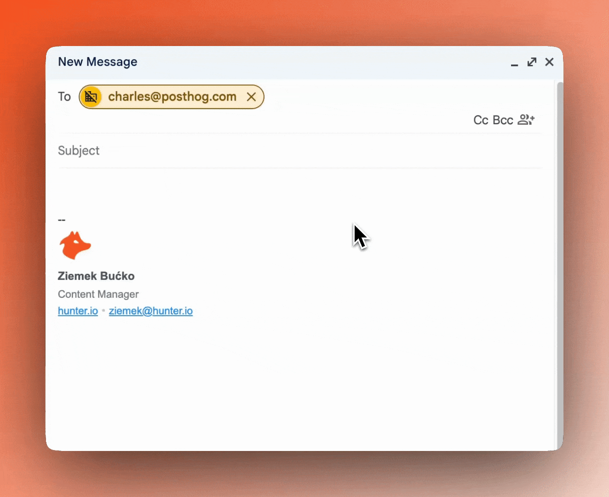The height and width of the screenshot is (497, 609).
Task: Select the charles@posthog.com email address text
Action: click(x=172, y=97)
